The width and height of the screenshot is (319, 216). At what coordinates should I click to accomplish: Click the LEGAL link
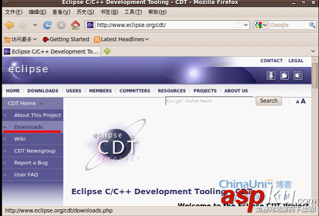click(x=296, y=60)
